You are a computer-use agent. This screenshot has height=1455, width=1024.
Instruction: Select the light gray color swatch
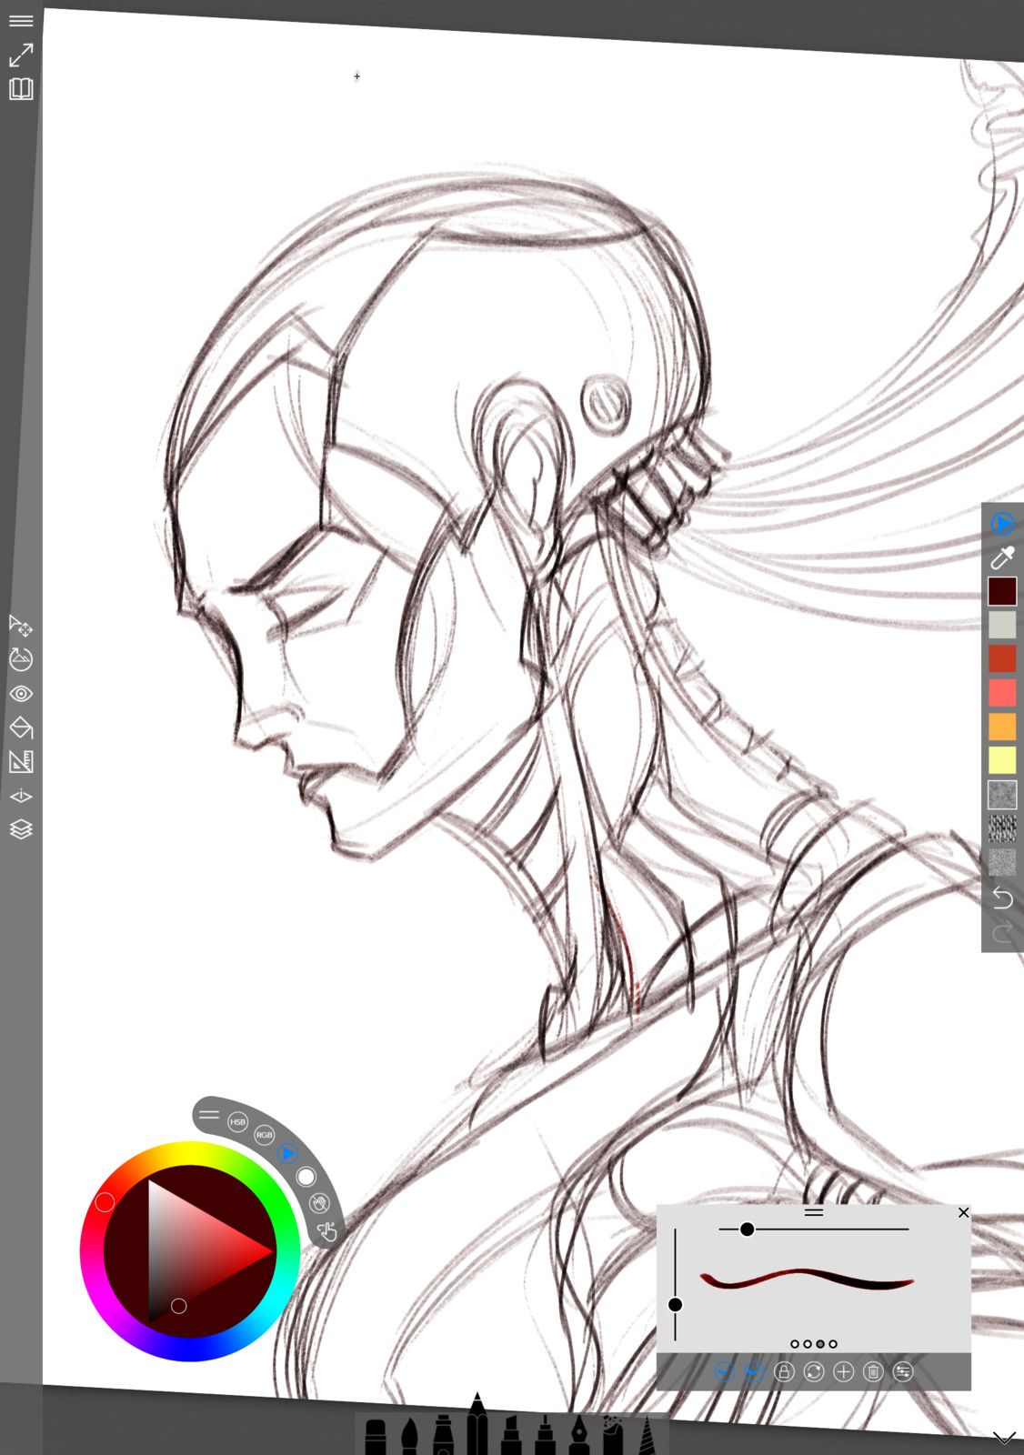click(x=1002, y=625)
